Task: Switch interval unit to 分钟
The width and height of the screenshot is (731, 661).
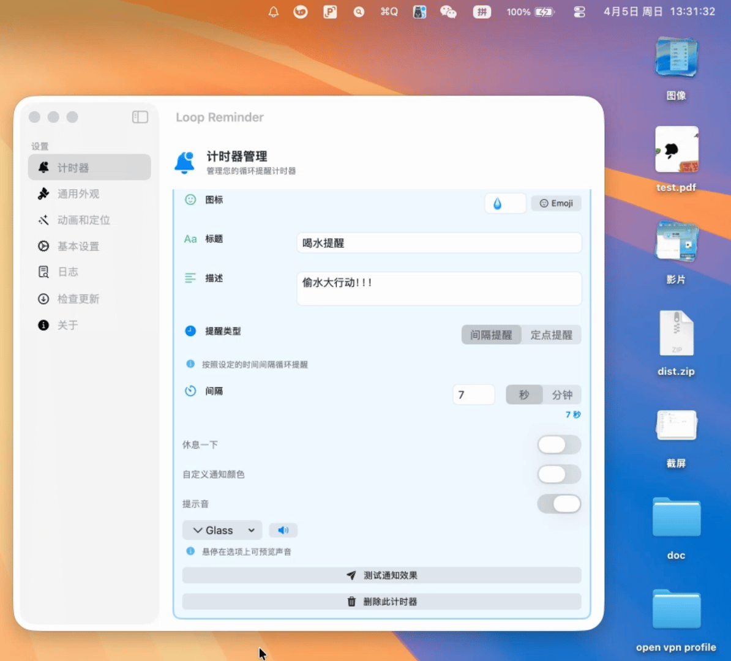Action: tap(561, 395)
